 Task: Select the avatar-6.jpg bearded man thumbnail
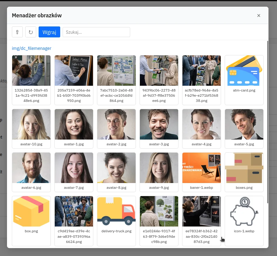click(x=31, y=168)
